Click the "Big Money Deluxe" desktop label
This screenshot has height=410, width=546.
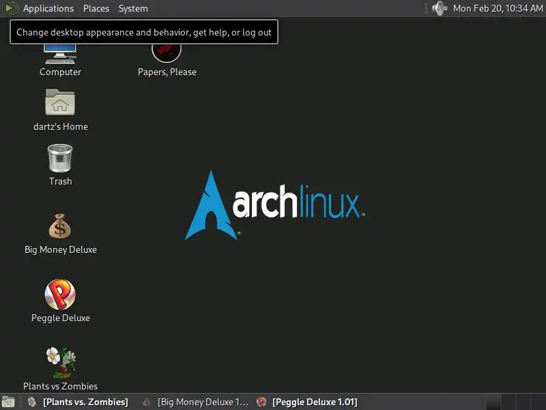[x=61, y=249]
